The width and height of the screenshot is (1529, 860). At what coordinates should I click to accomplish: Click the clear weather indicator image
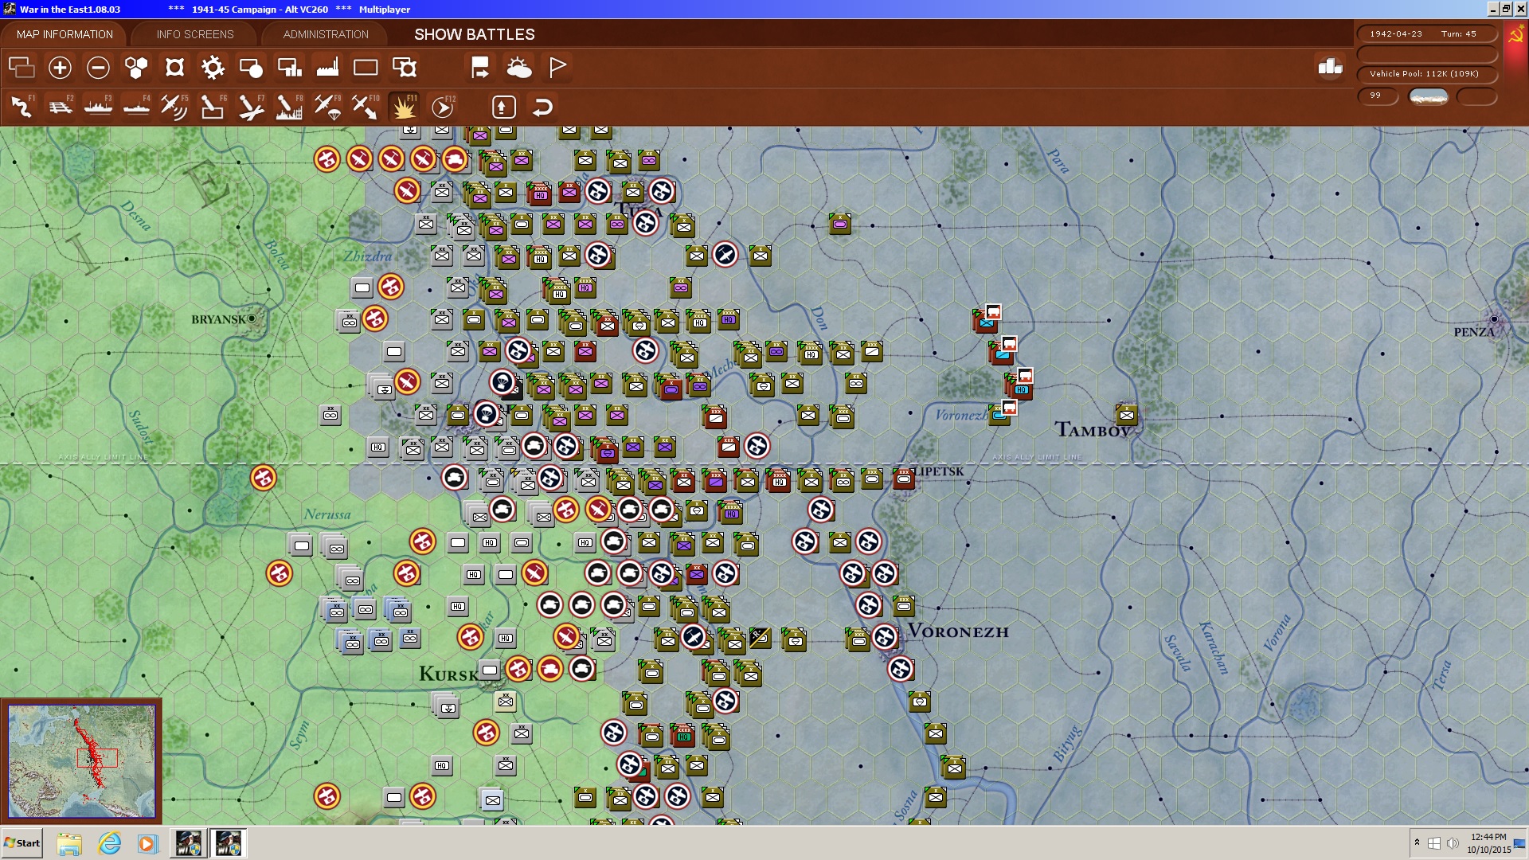(x=1429, y=96)
